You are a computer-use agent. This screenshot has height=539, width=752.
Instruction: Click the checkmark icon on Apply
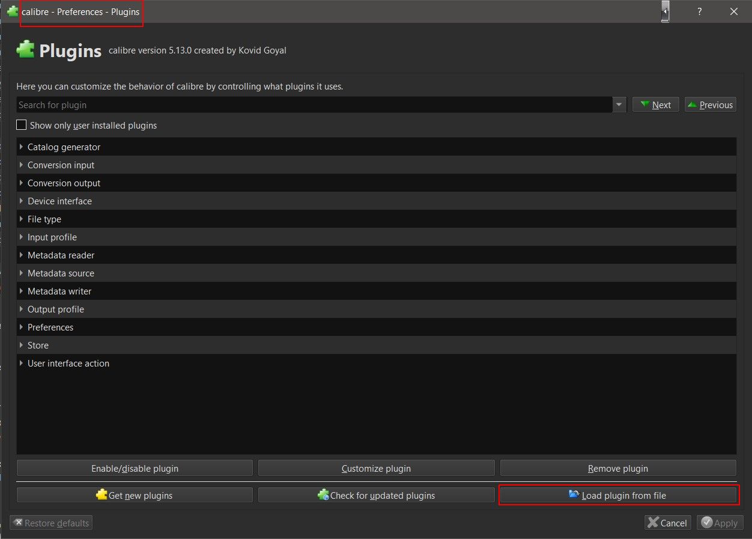point(706,523)
